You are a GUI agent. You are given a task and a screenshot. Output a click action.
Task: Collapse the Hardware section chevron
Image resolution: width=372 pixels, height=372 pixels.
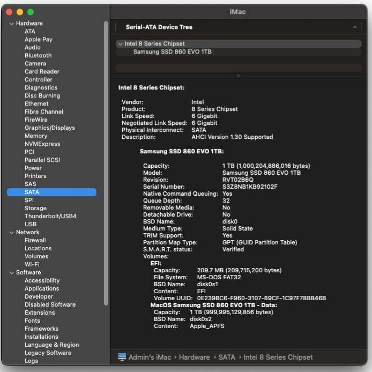(11, 24)
